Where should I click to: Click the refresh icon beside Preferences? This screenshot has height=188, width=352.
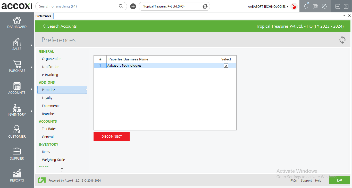click(x=342, y=40)
